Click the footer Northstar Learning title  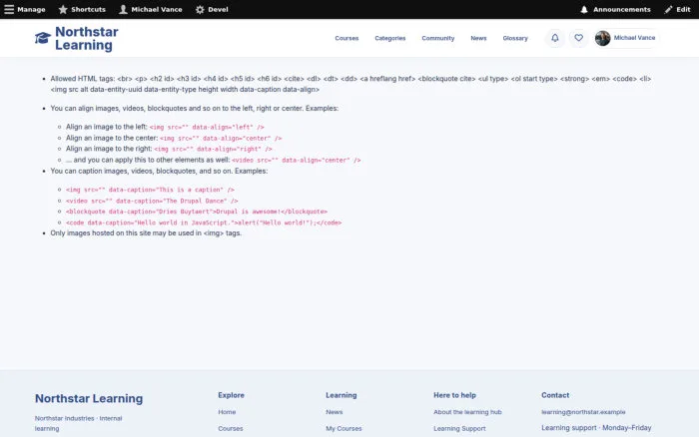[x=89, y=398]
